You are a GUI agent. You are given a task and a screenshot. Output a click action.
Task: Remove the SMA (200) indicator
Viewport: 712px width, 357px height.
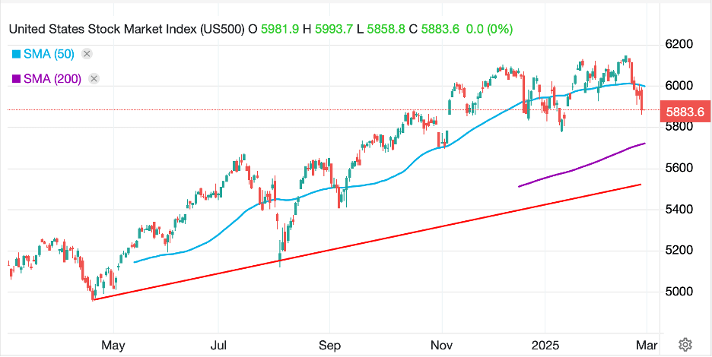tap(94, 78)
